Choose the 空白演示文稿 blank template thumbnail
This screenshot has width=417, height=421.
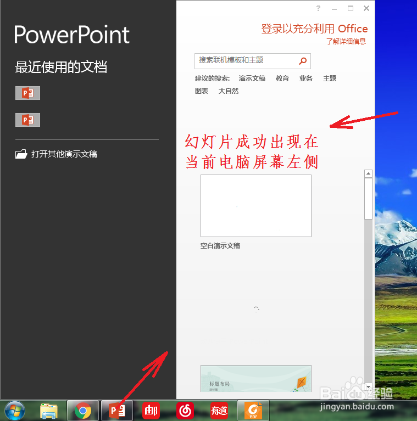coord(256,206)
